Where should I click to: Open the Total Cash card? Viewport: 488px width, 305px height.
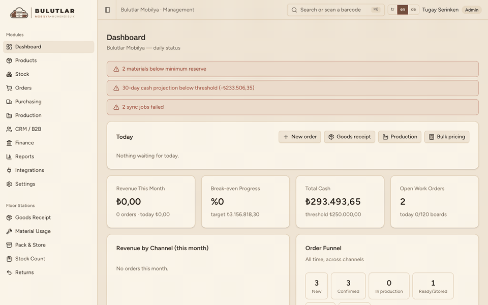(340, 202)
